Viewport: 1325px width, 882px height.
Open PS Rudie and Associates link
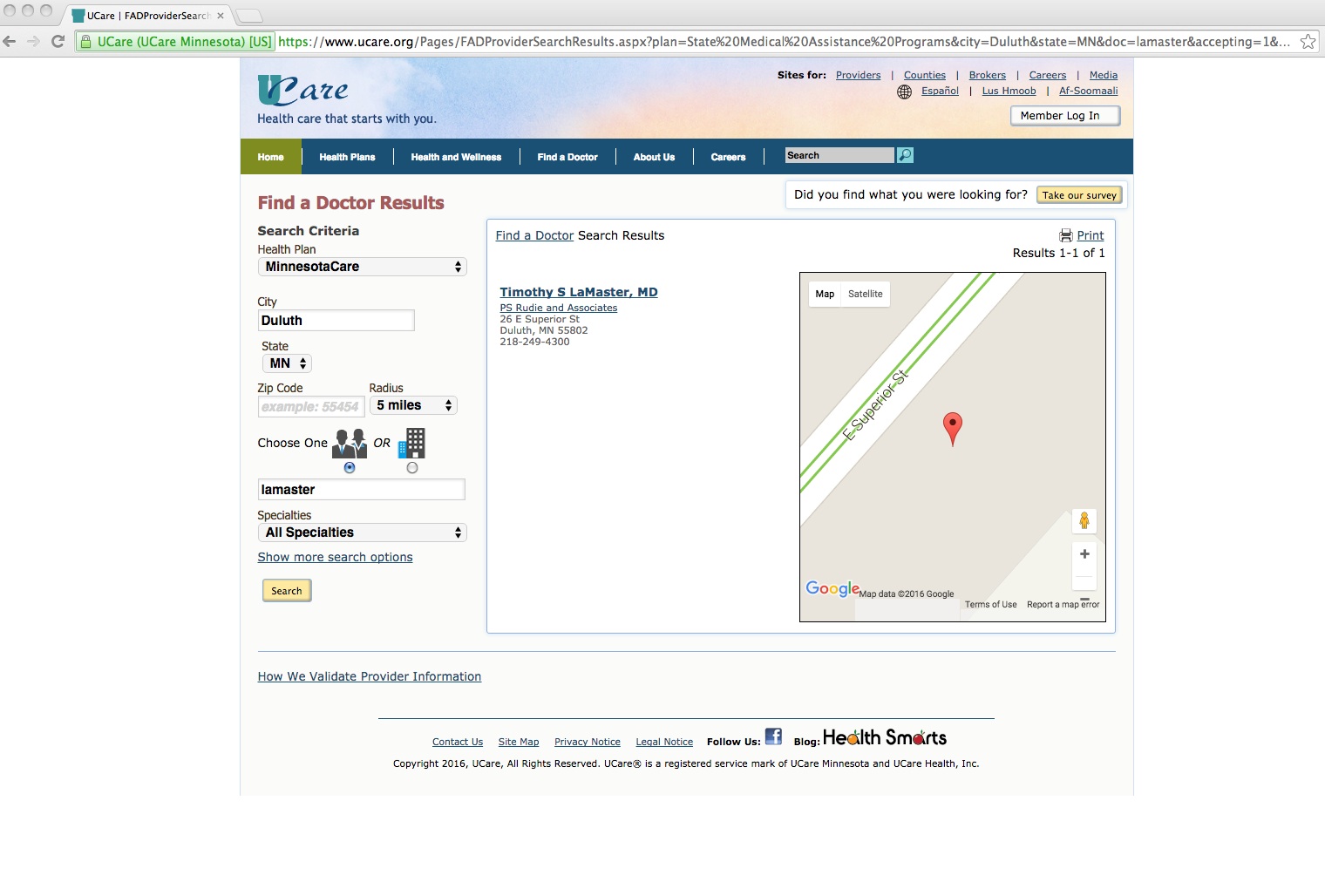(559, 308)
